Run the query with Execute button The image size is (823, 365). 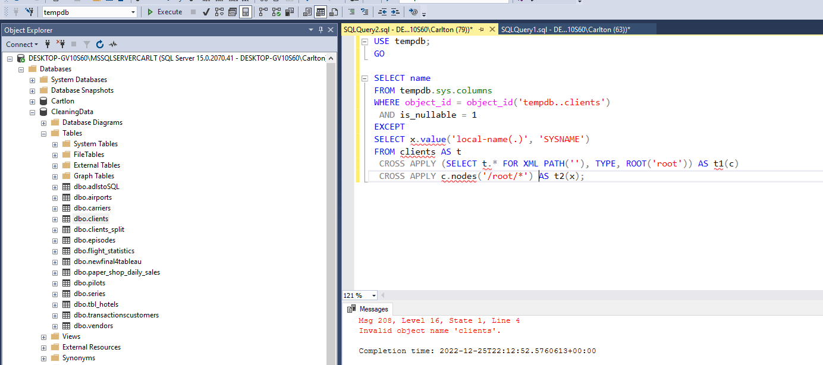pos(164,12)
